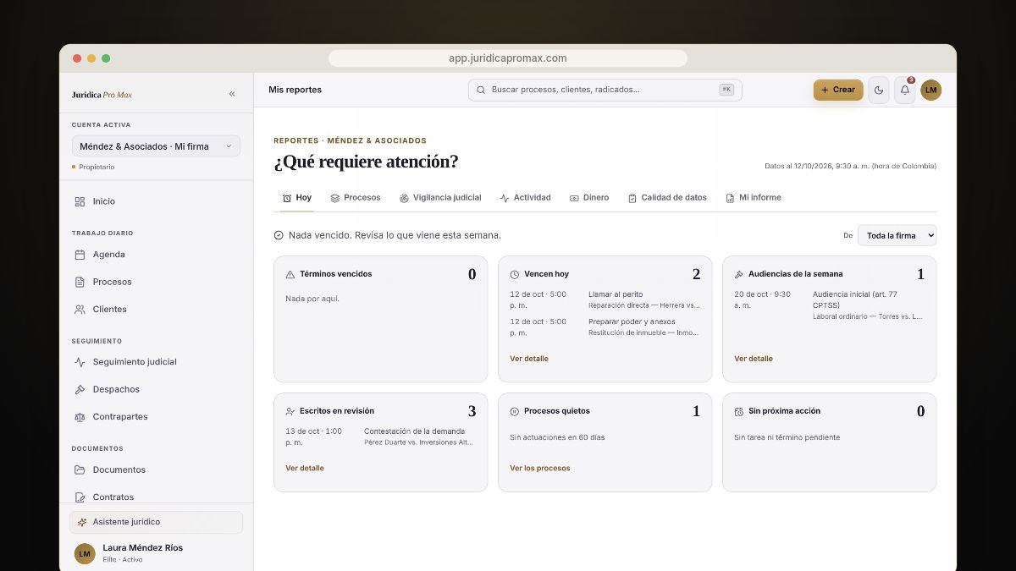
Task: Focus the Buscar procesos search field
Action: [x=605, y=90]
